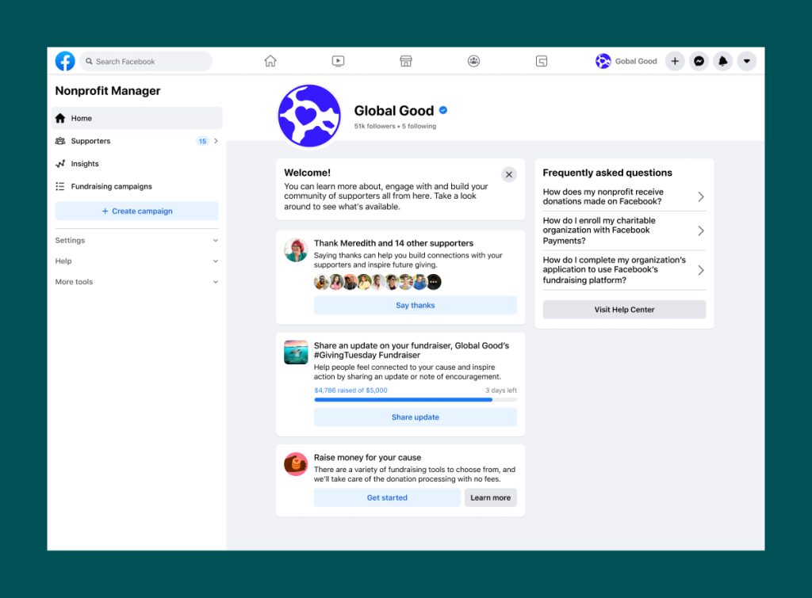Open the Watch video icon
812x598 pixels.
coord(338,61)
